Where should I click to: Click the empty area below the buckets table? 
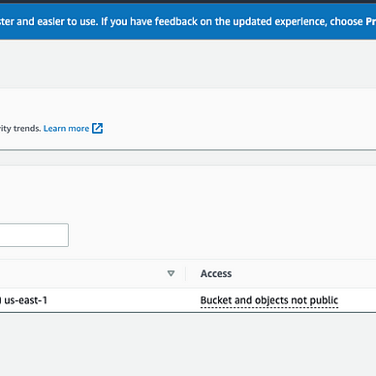click(188, 344)
